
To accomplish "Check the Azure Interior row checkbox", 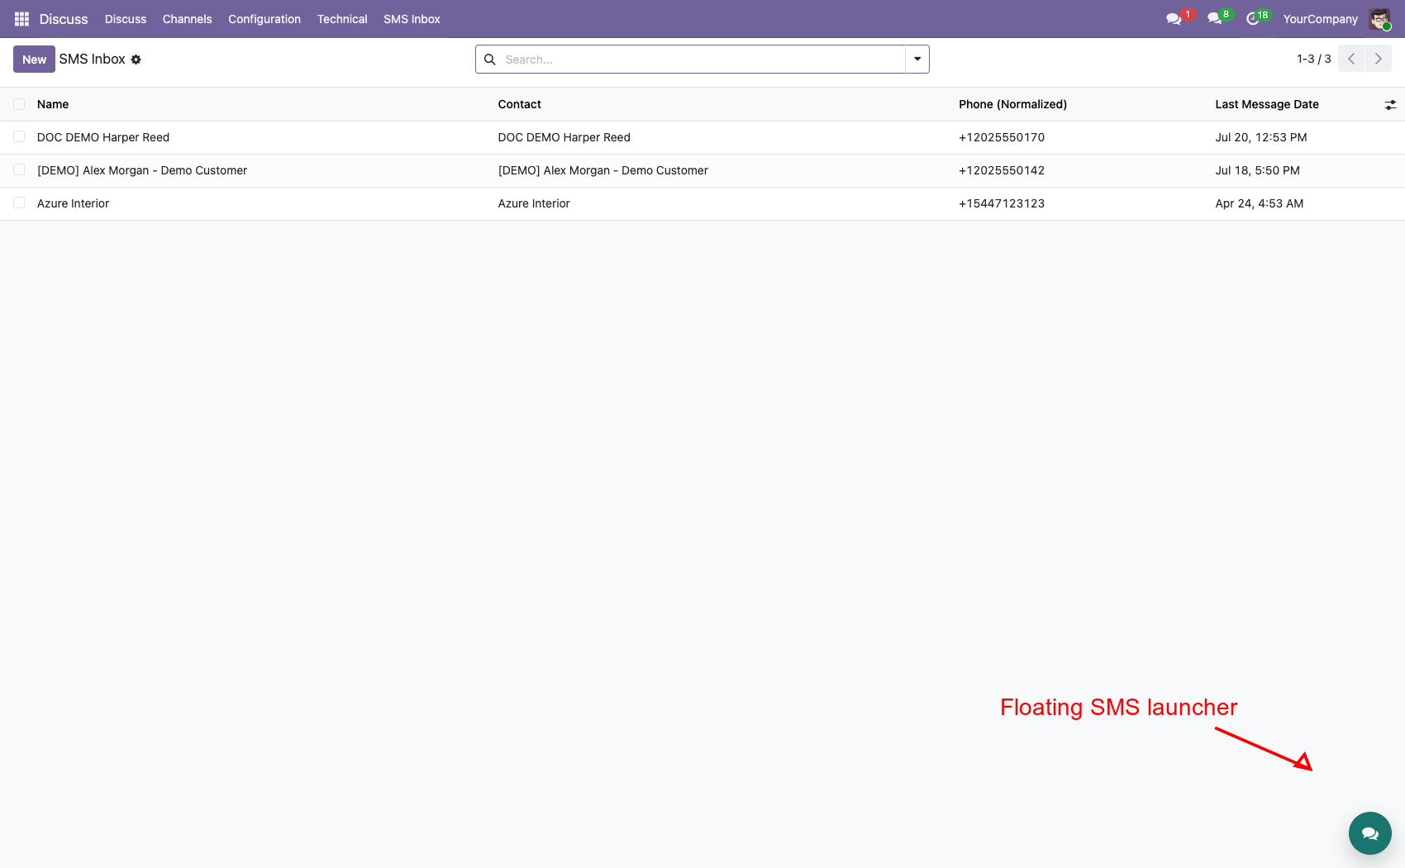I will 19,203.
